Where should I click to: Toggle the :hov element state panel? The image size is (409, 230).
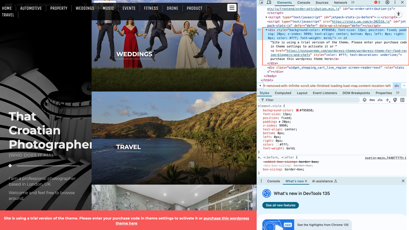click(372, 100)
